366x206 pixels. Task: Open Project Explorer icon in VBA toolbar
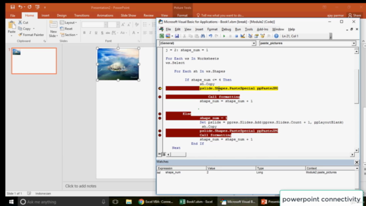250,36
